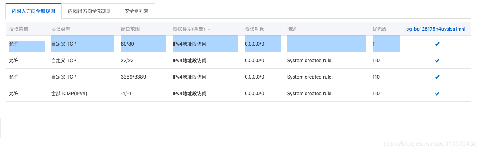Click priority 110 in the ICMP row
Screen dimensions: 480x151
376,94
